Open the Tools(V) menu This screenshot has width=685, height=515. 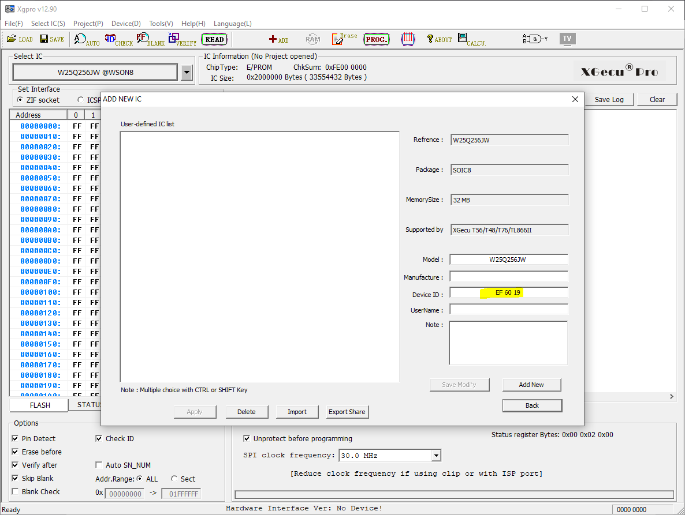coord(161,24)
